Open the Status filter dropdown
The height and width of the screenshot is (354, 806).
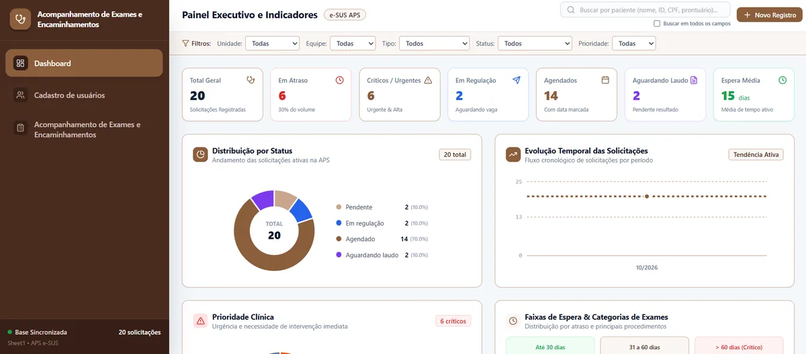[x=535, y=44]
